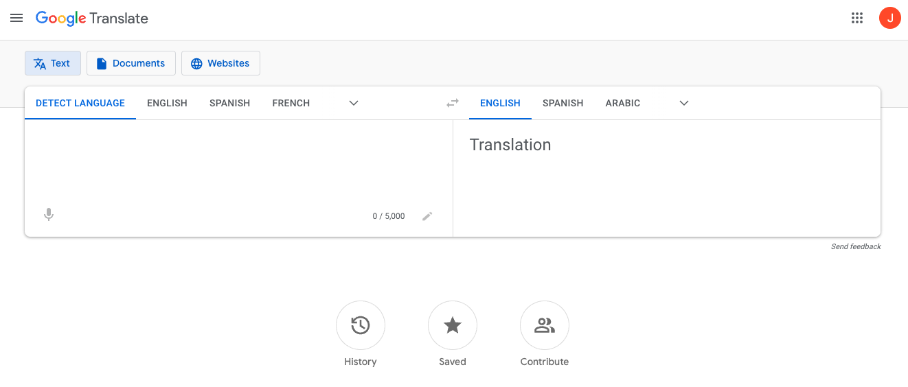
Task: Switch to Websites translation mode
Action: [220, 63]
